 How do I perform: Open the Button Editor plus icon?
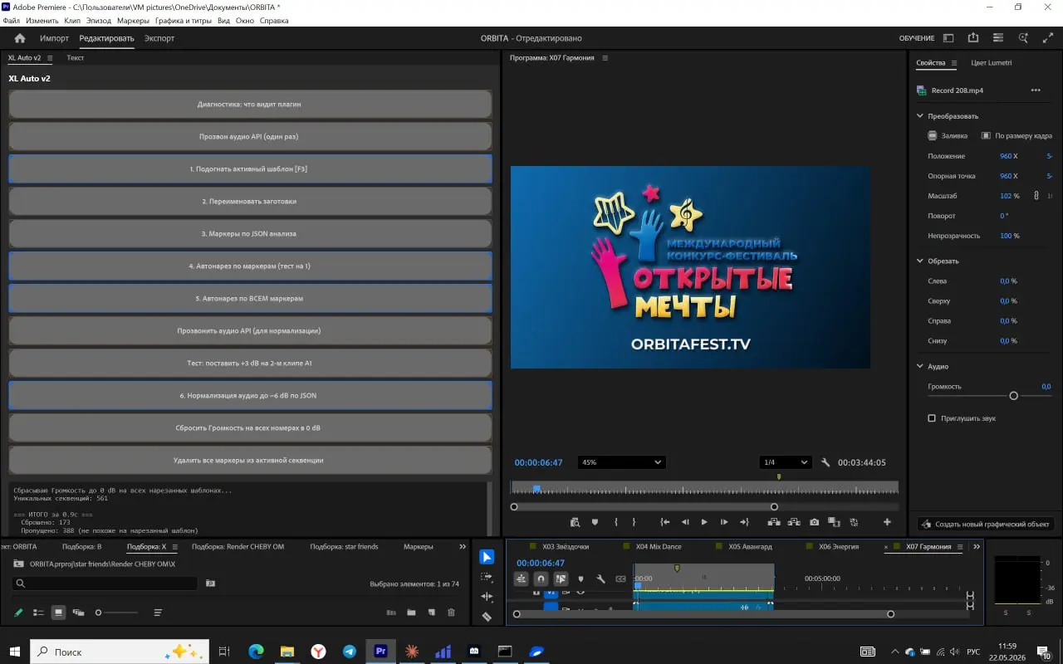pos(887,522)
